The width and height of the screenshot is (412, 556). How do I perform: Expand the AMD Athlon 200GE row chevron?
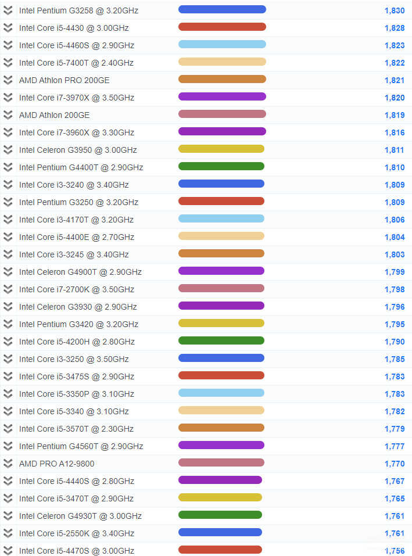point(8,115)
